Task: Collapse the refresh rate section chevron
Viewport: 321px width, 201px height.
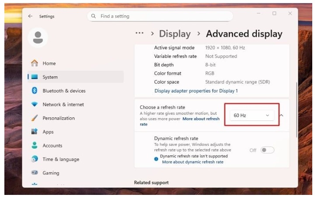Action: (281, 116)
